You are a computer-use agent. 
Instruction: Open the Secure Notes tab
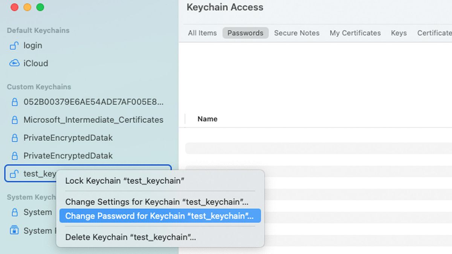coord(297,33)
